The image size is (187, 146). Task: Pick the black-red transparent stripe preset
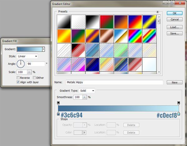point(78,50)
